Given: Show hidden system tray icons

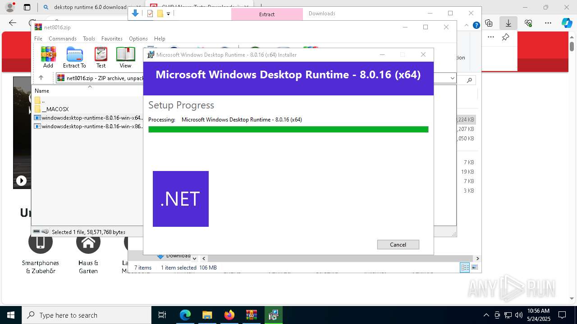Looking at the screenshot, I should (x=486, y=315).
